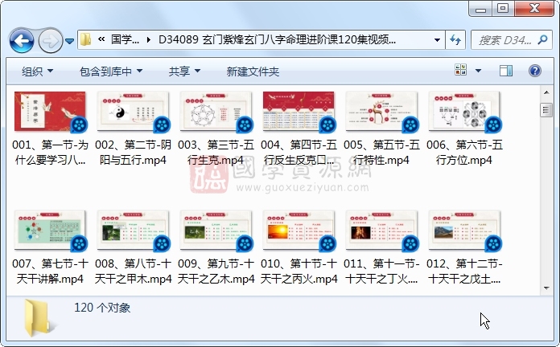Click file name 001、第一节-为什么要学习八

[x=50, y=153]
